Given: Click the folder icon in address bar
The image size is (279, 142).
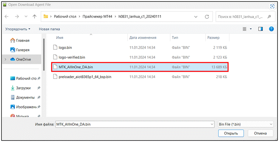Looking at the screenshot, I should coord(46,17).
